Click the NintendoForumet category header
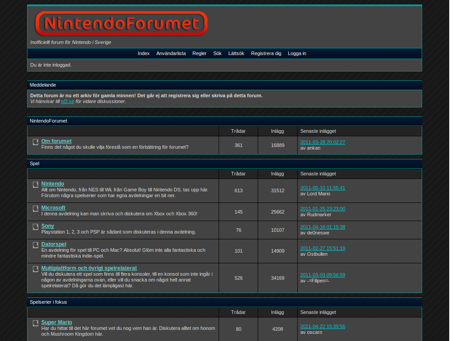Image resolution: width=455 pixels, height=341 pixels. (224, 121)
